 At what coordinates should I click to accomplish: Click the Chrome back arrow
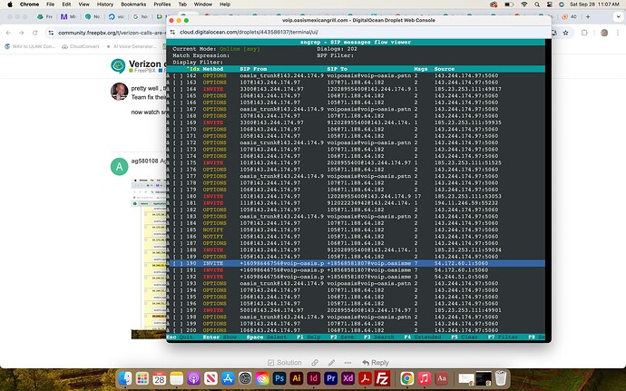click(8, 33)
